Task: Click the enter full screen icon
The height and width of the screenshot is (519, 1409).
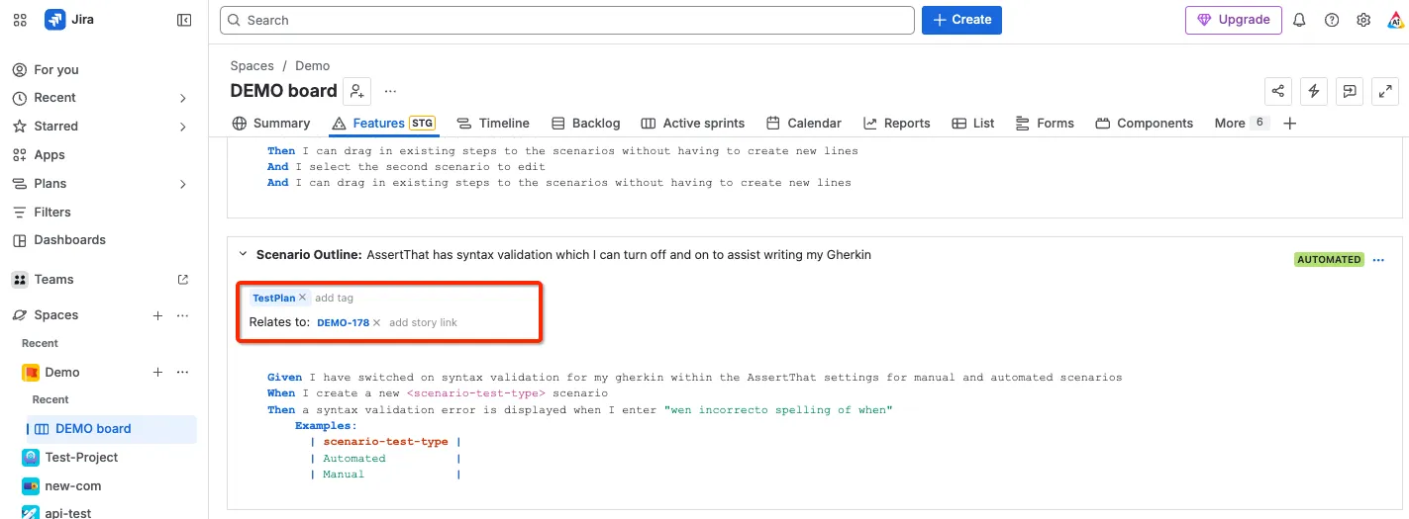Action: tap(1385, 91)
